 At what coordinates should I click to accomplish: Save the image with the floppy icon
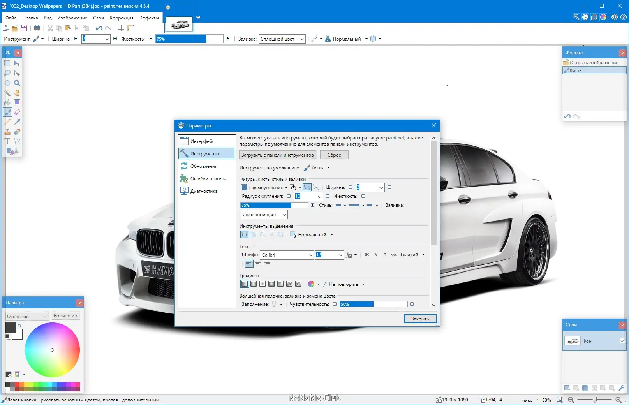[x=24, y=28]
